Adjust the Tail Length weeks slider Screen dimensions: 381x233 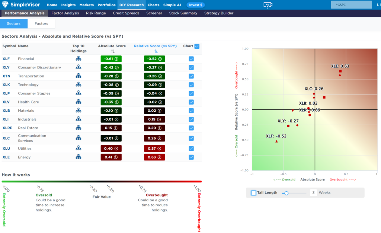[x=286, y=193]
